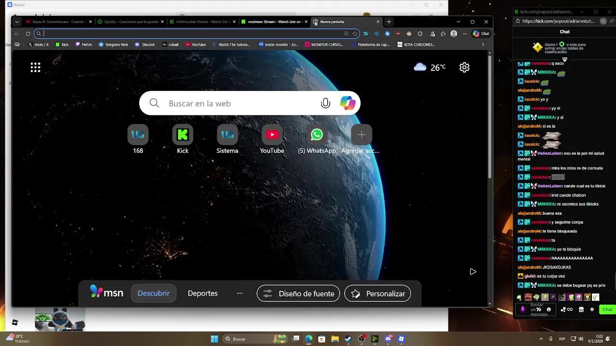Switch to the HellenLulker Videos tab

pyautogui.click(x=202, y=22)
